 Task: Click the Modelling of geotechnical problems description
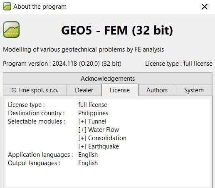[x=84, y=49]
